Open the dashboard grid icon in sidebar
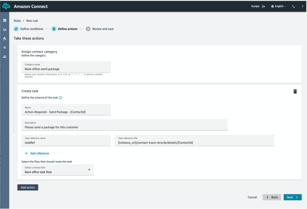The width and height of the screenshot is (307, 209). click(x=5, y=20)
